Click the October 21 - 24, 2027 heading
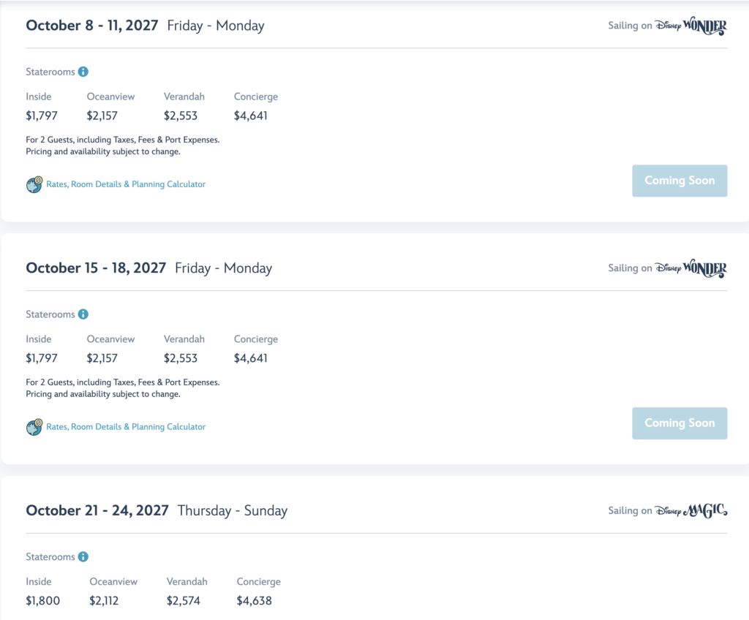The height and width of the screenshot is (620, 749). pos(97,510)
